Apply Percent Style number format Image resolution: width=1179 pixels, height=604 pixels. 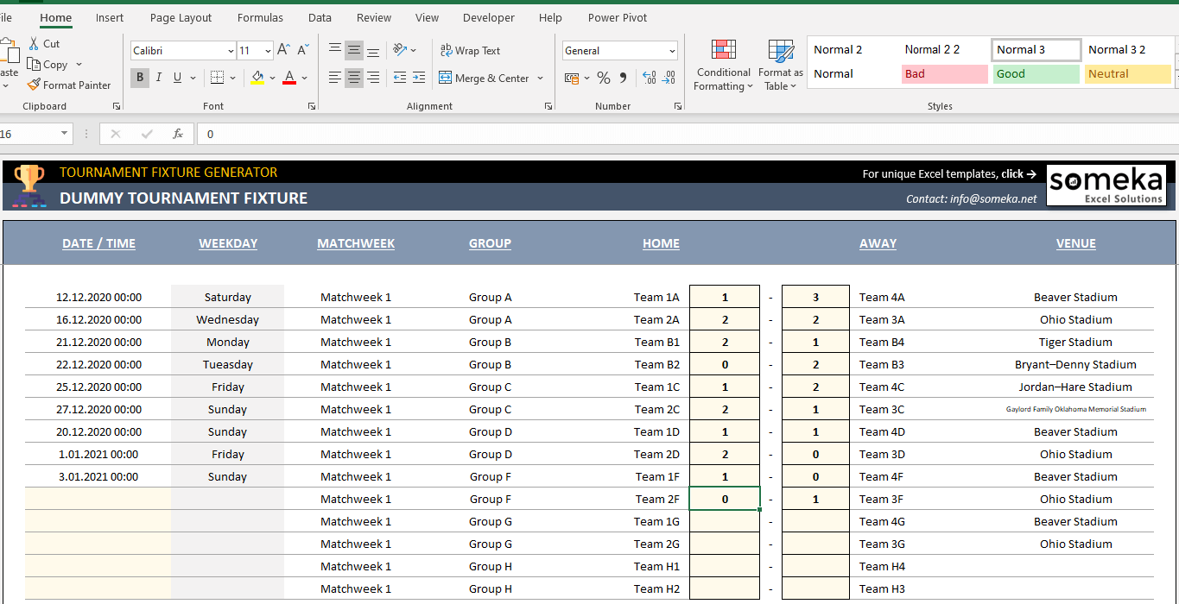[603, 78]
